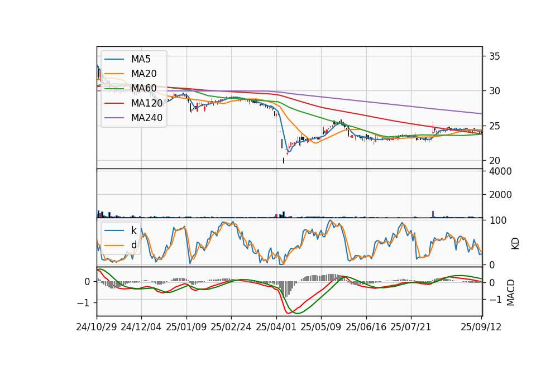Viewport: 536px width, 385px height.
Task: Click the left MACD axis value −1
Action: tap(84, 303)
